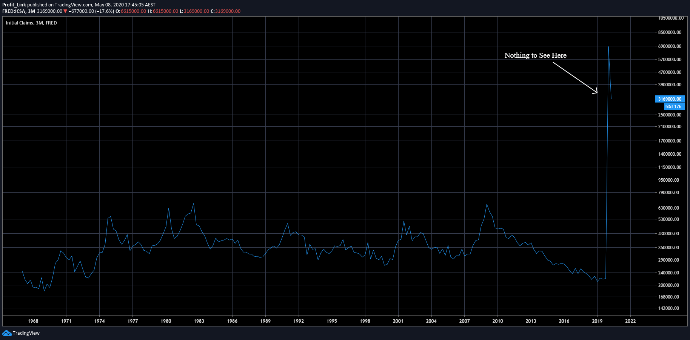Click the Profit_Link author name

pyautogui.click(x=14, y=5)
